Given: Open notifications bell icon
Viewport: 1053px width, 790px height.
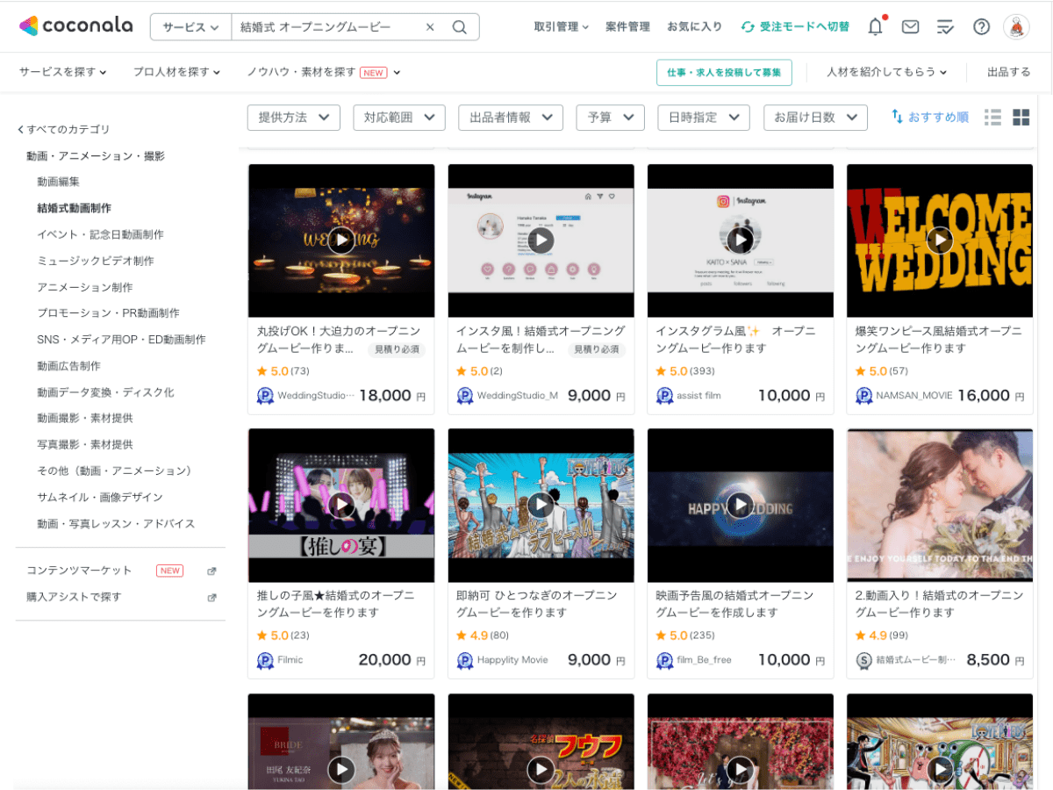Looking at the screenshot, I should (x=875, y=26).
